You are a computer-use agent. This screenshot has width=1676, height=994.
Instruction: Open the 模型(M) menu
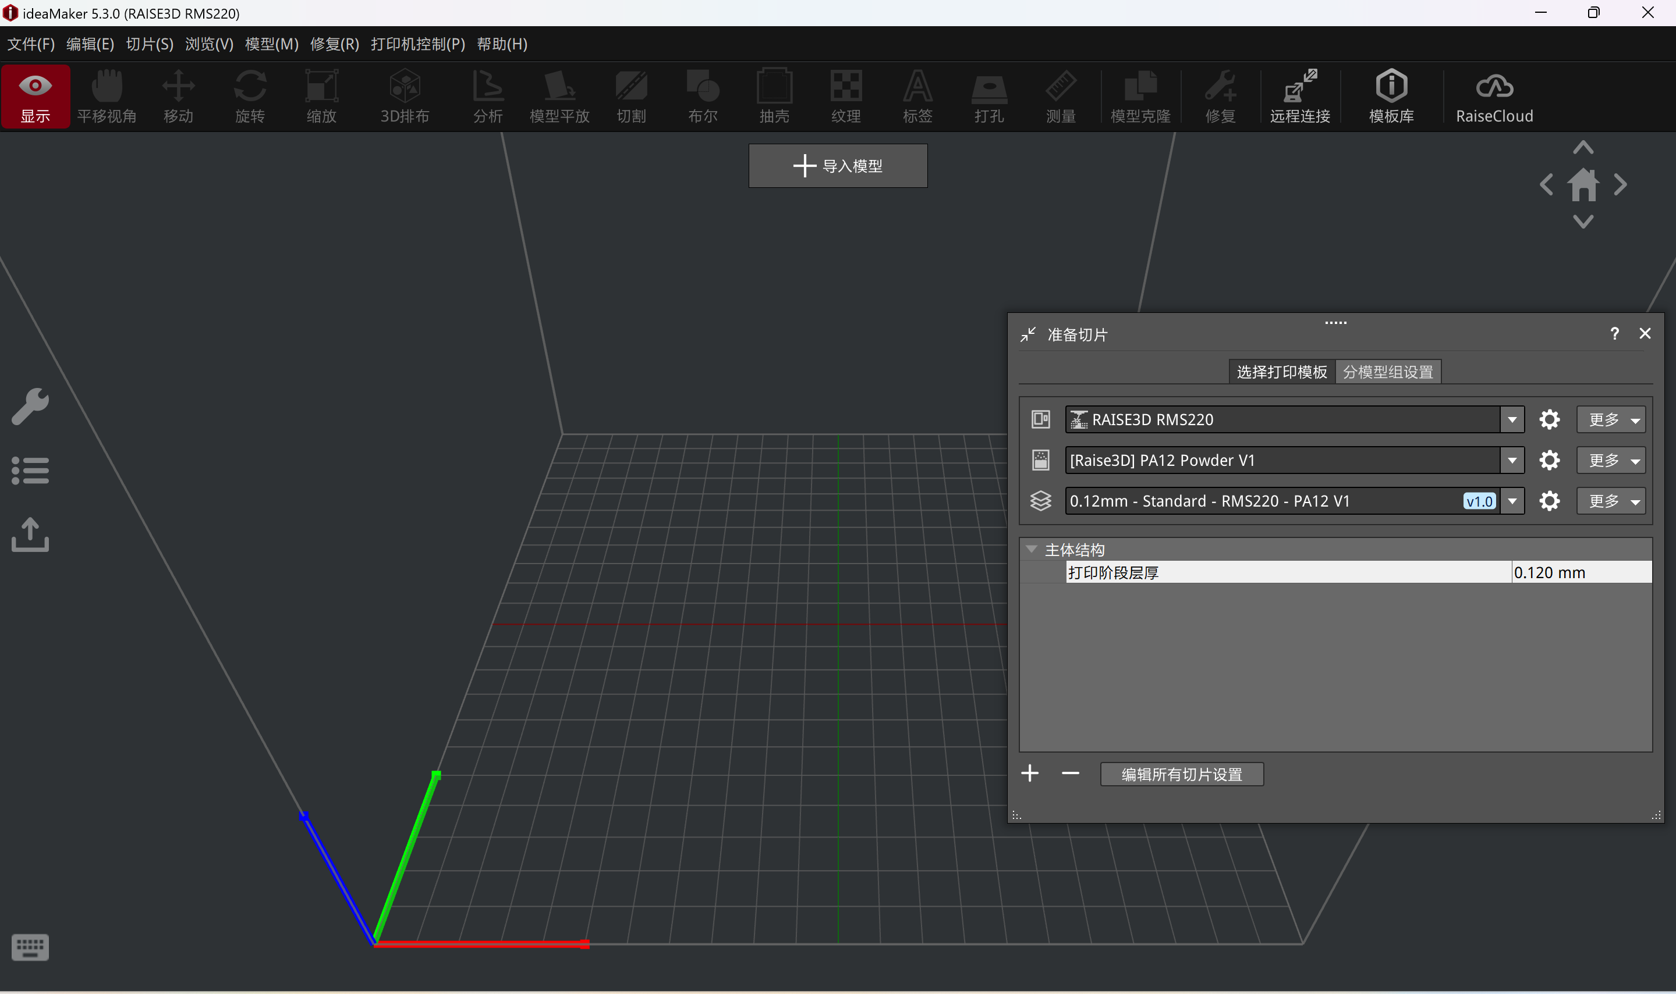coord(271,44)
